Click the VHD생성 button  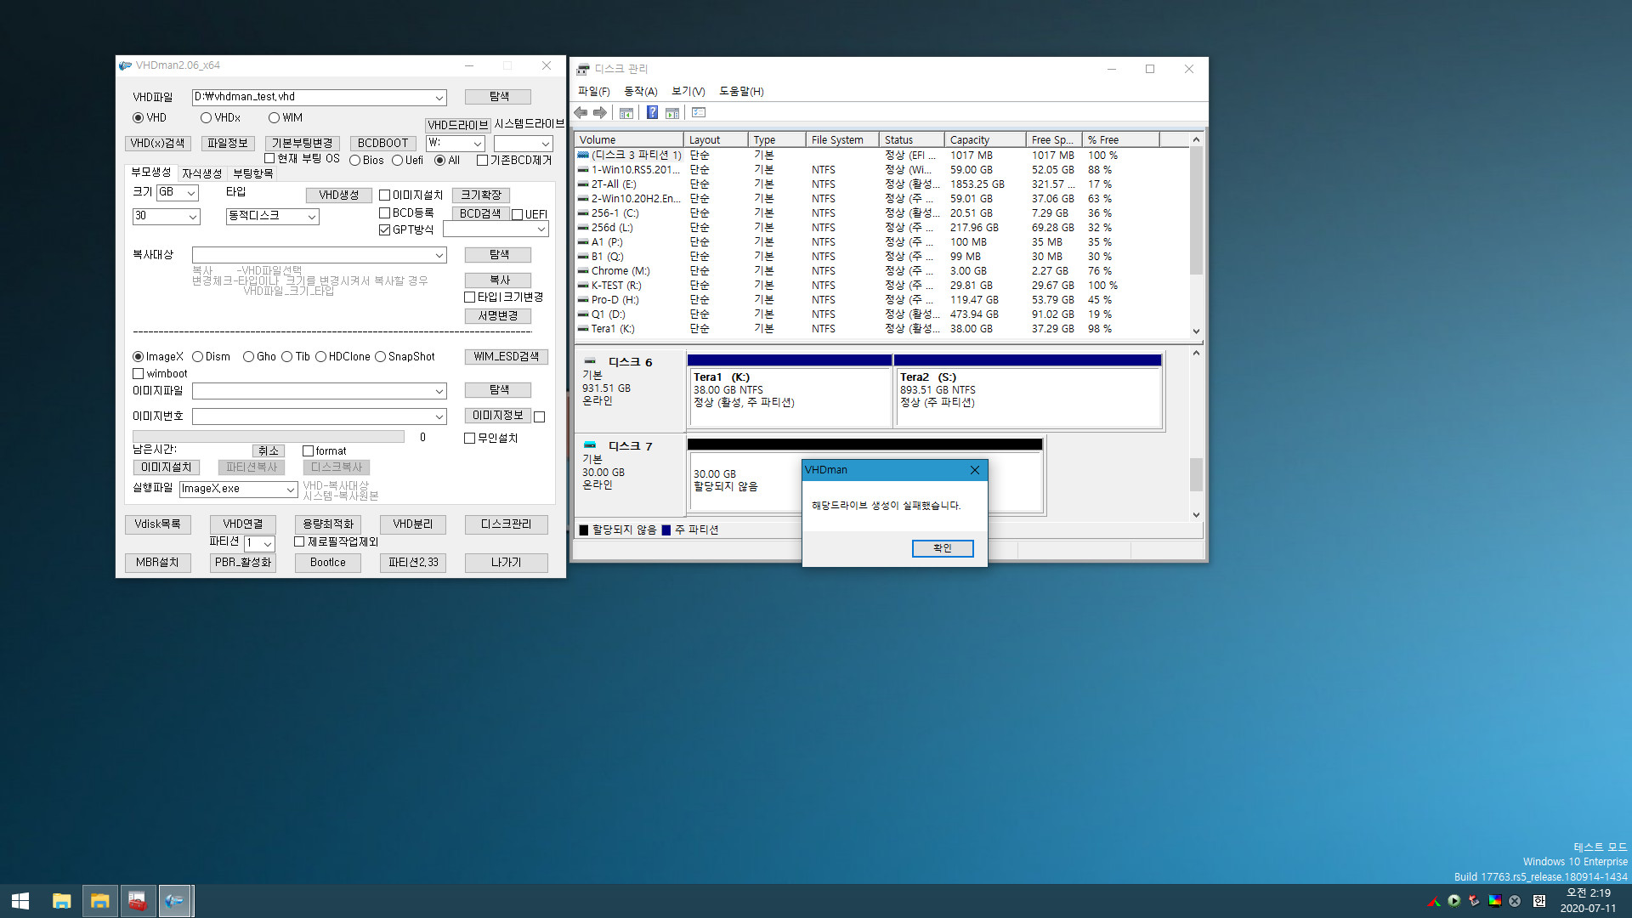(338, 195)
